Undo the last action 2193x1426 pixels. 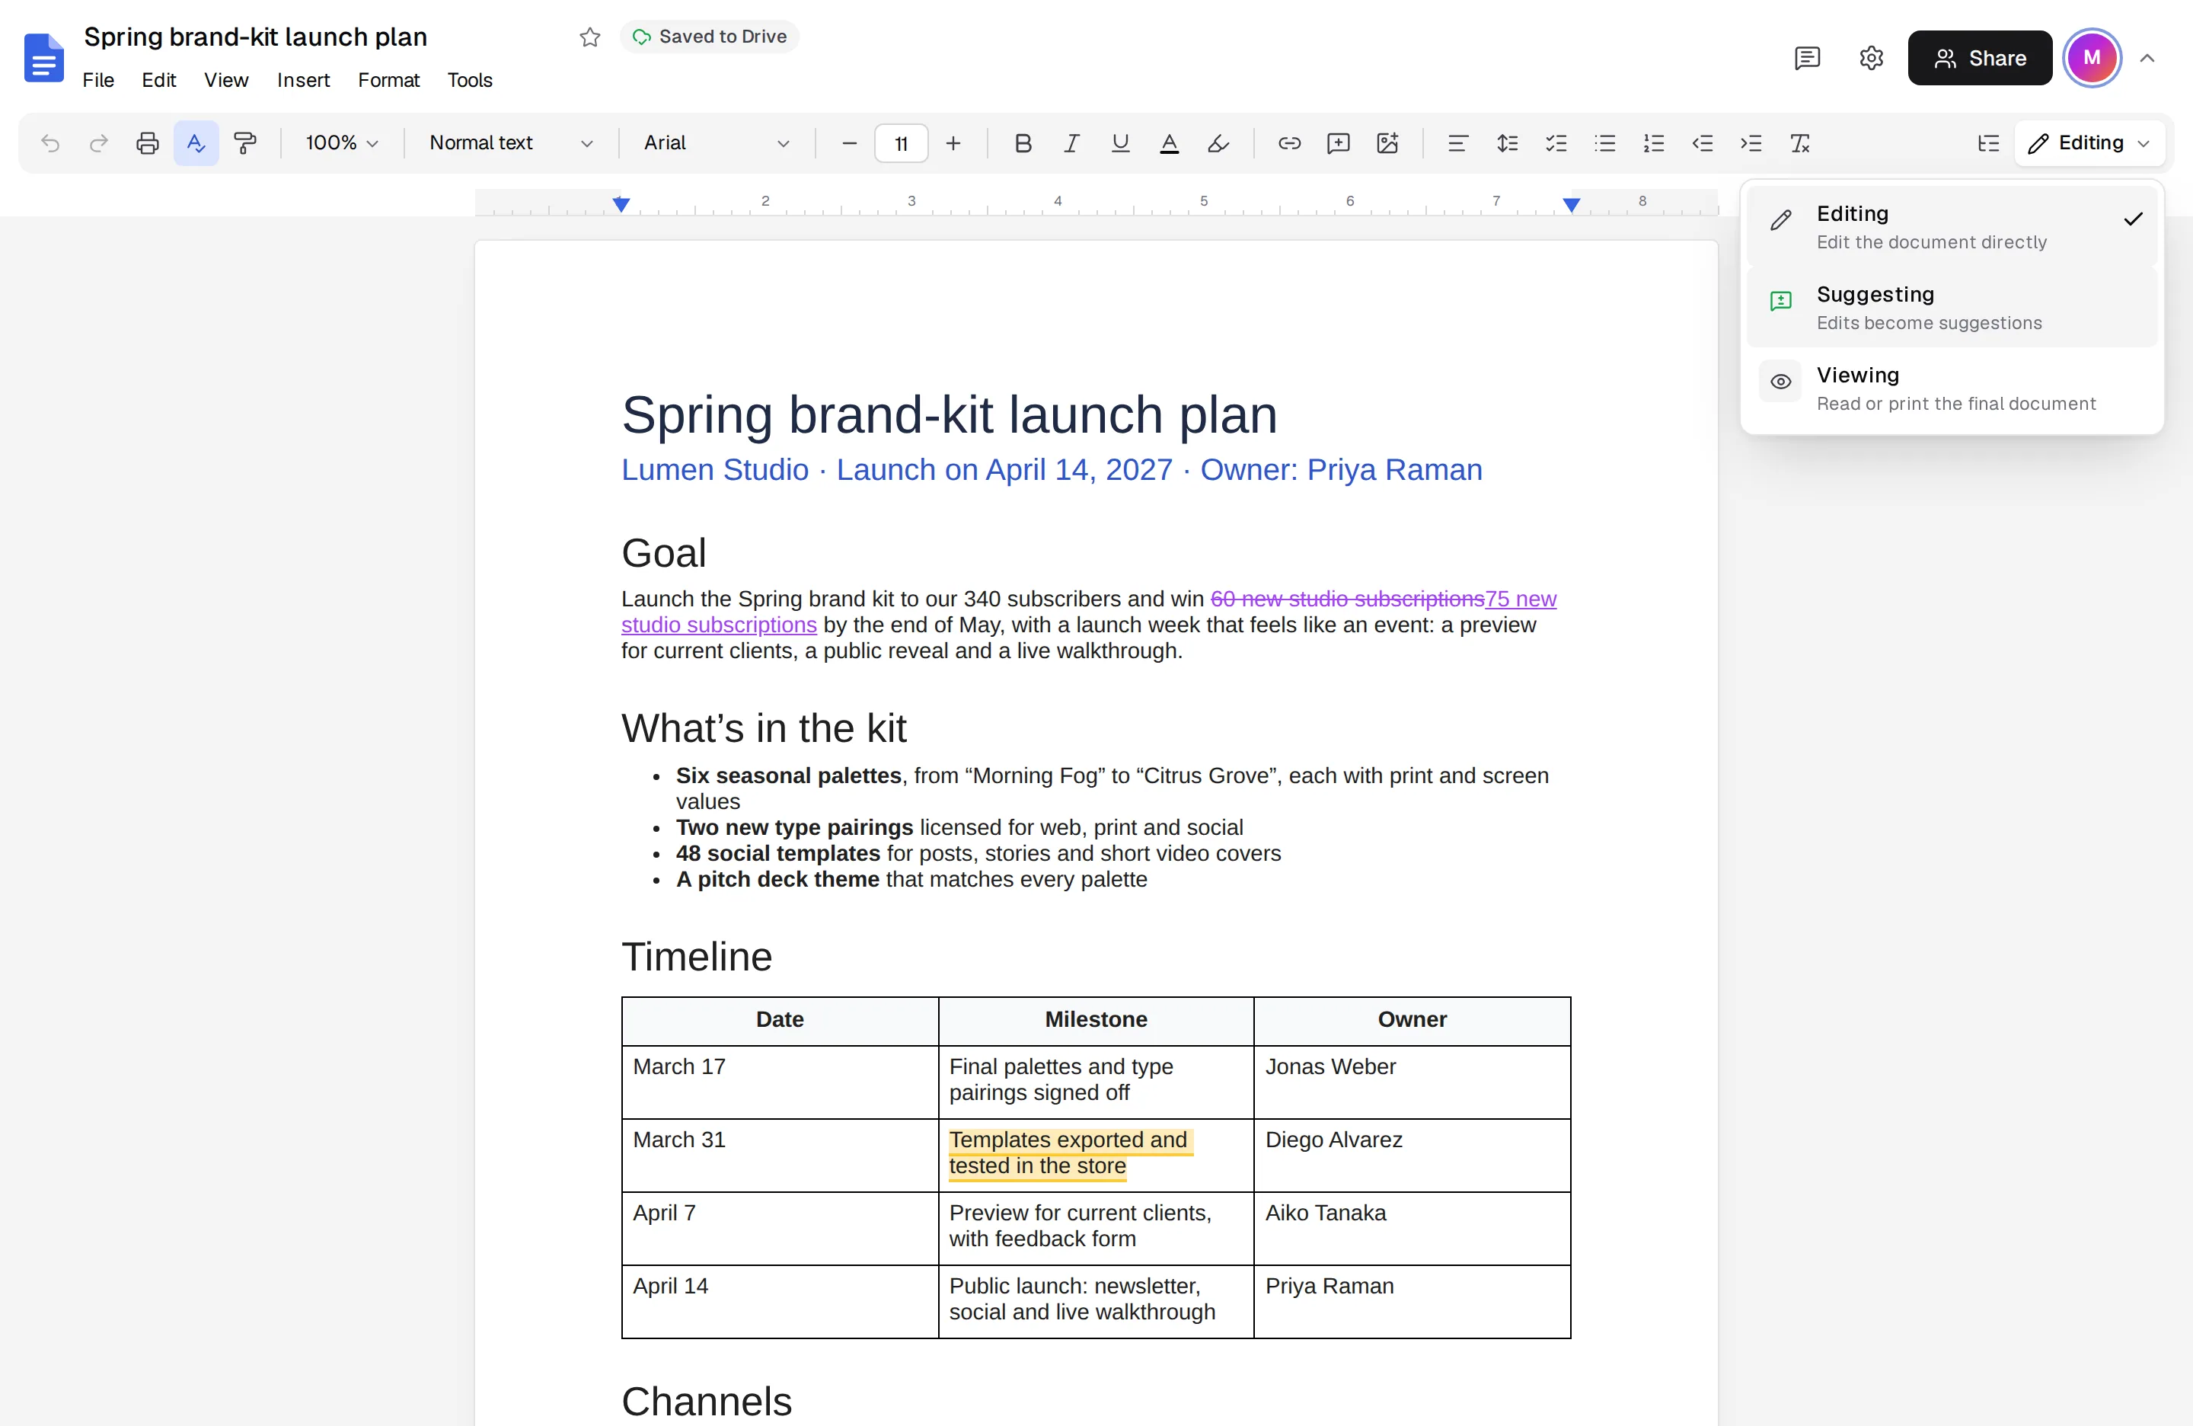point(51,143)
